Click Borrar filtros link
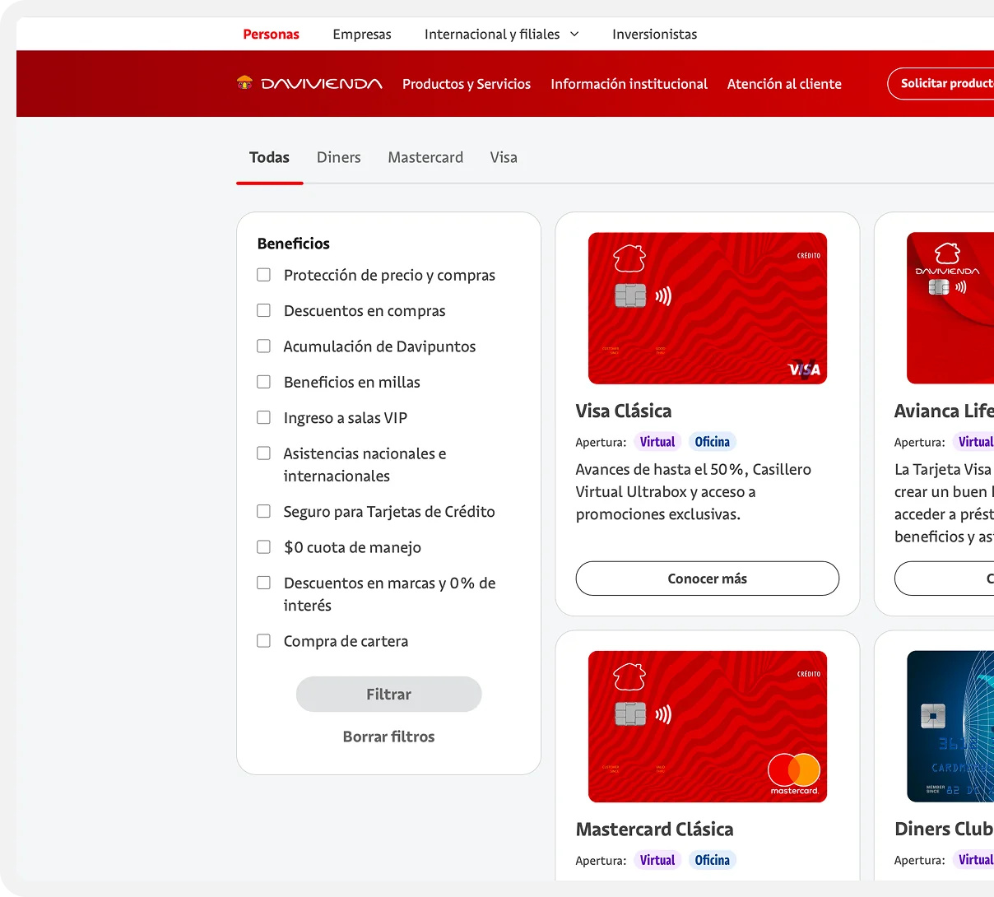The width and height of the screenshot is (994, 897). (388, 737)
